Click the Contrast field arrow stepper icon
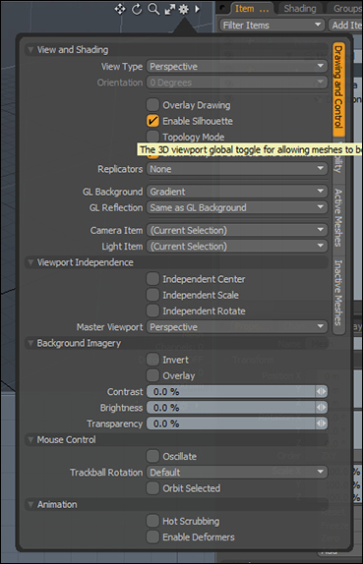 pos(322,391)
